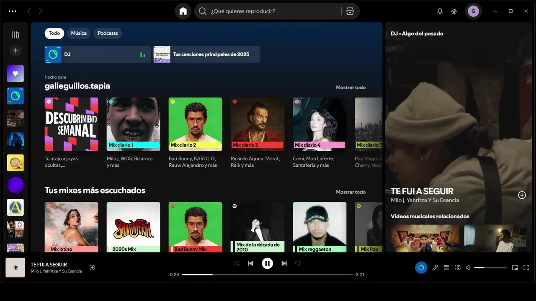
Task: Open the user profile avatar G
Action: [x=474, y=11]
